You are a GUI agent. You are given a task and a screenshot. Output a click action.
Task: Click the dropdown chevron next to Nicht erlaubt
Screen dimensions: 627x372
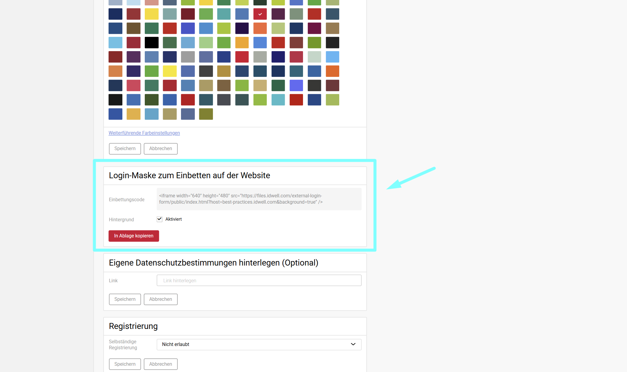tap(353, 344)
